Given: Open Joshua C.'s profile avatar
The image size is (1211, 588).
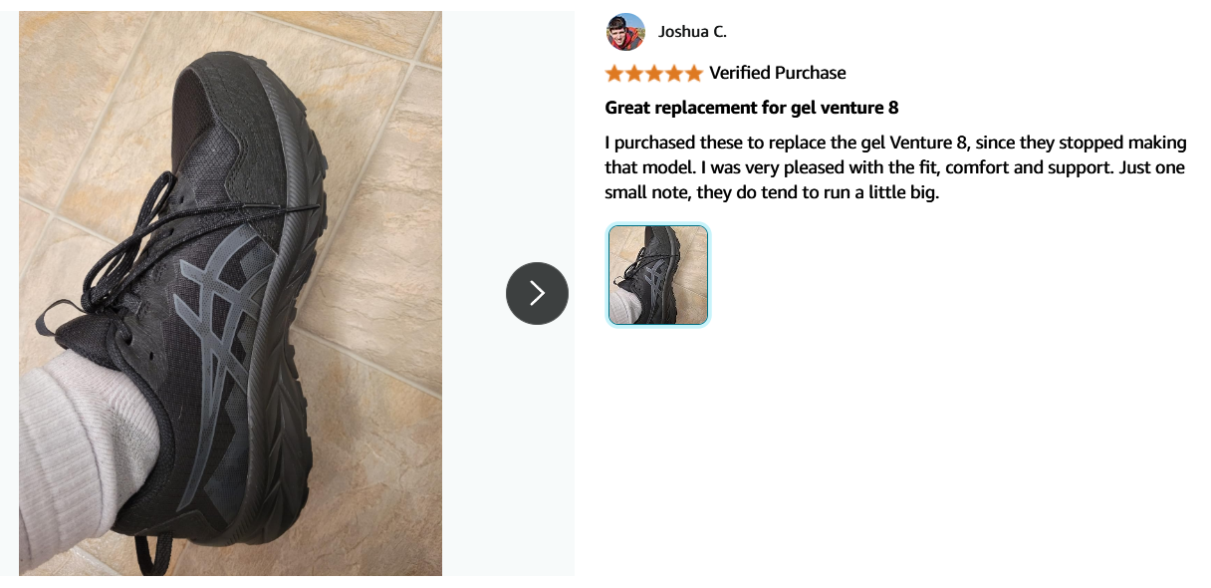Looking at the screenshot, I should click(x=625, y=32).
